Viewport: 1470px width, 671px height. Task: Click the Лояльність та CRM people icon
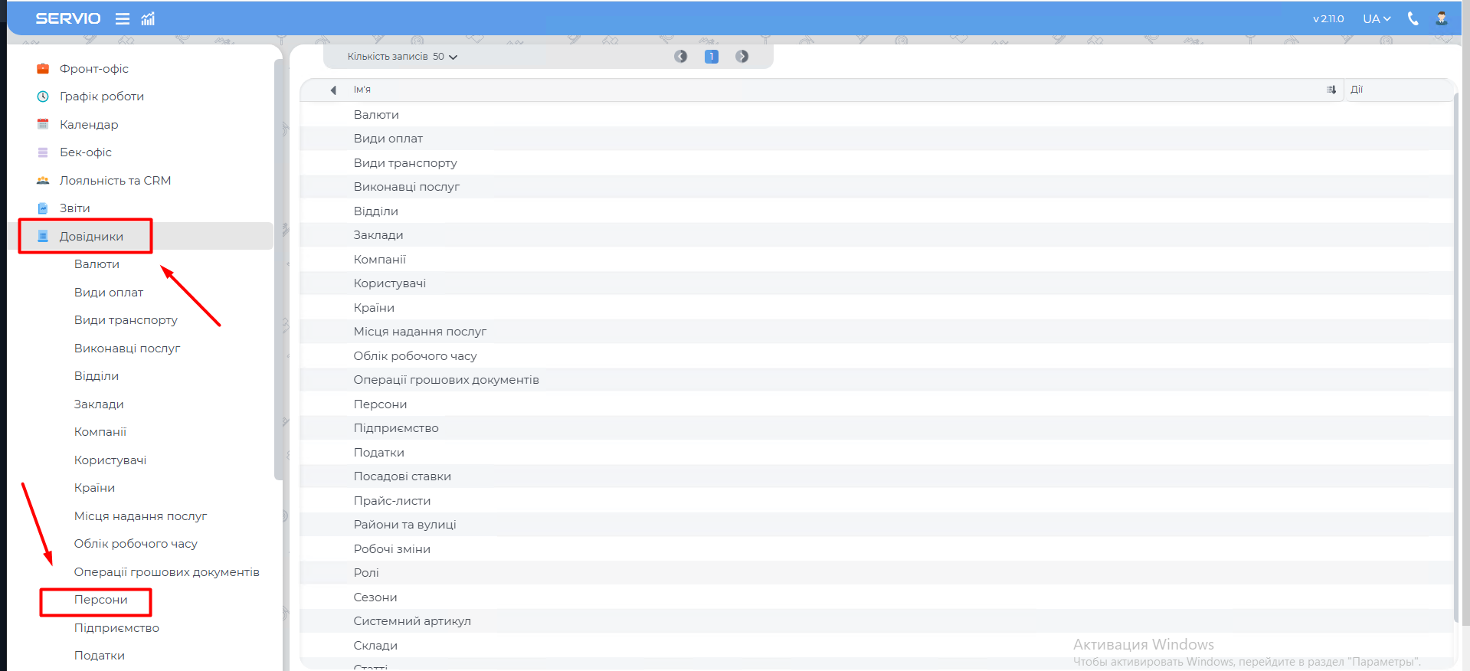[43, 181]
